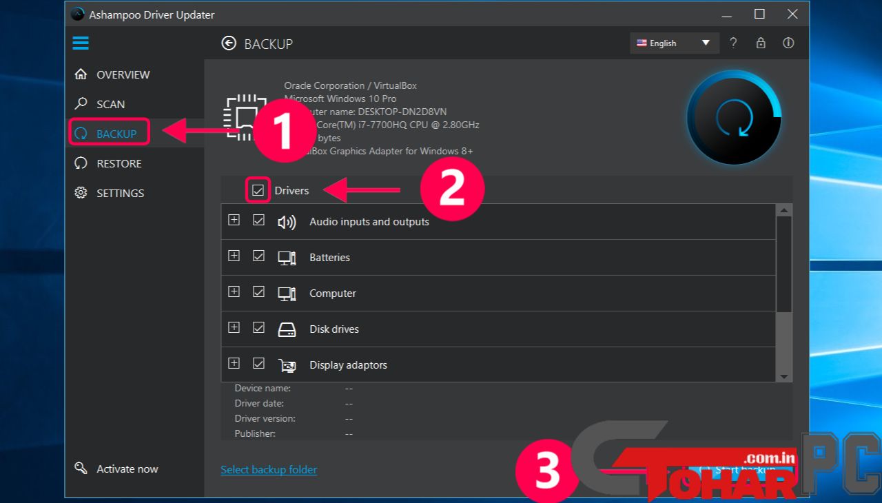Click the Ashampoo app icon in title bar
This screenshot has width=882, height=503.
(77, 14)
